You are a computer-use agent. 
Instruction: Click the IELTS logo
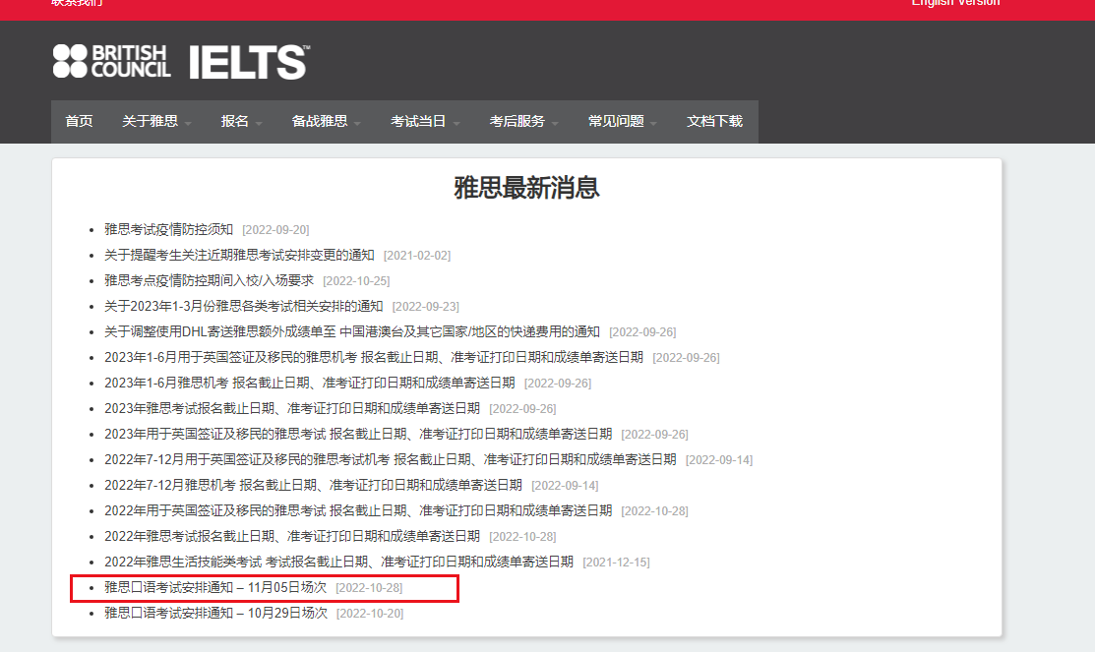249,62
